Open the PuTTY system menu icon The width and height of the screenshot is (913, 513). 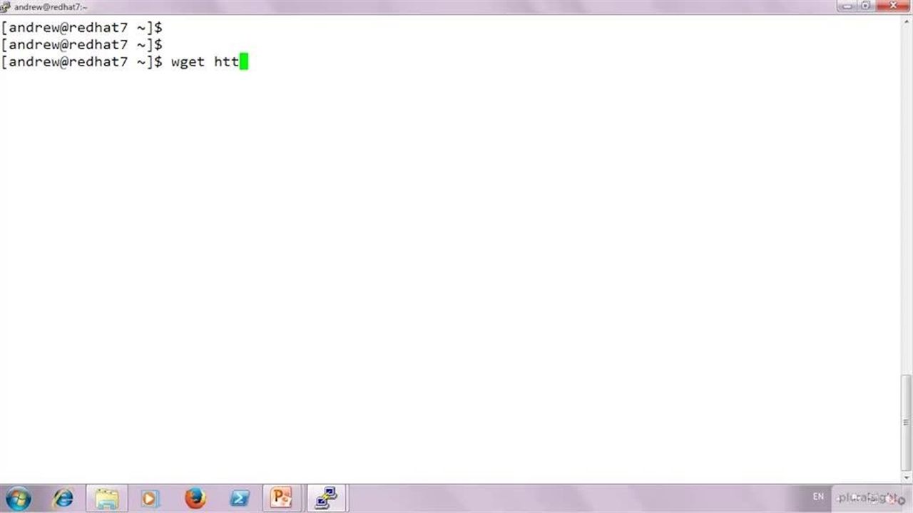(x=6, y=6)
